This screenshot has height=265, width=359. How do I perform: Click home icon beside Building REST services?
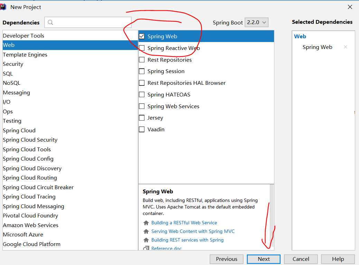tap(146, 240)
